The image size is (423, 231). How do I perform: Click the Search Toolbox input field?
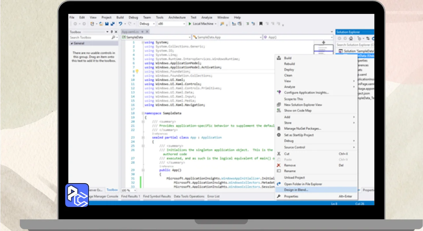tap(90, 38)
